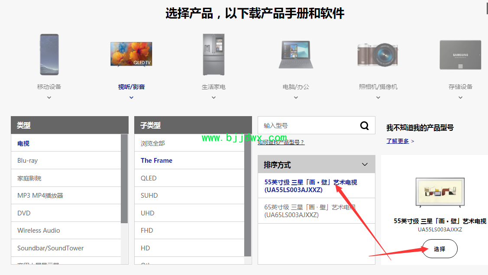
Task: Select the tablet computer product image
Action: tap(296, 55)
